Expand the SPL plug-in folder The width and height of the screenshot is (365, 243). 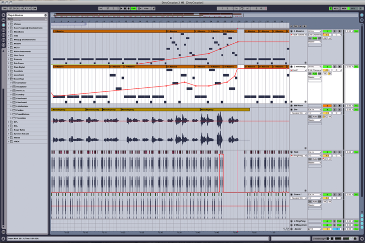(9, 122)
